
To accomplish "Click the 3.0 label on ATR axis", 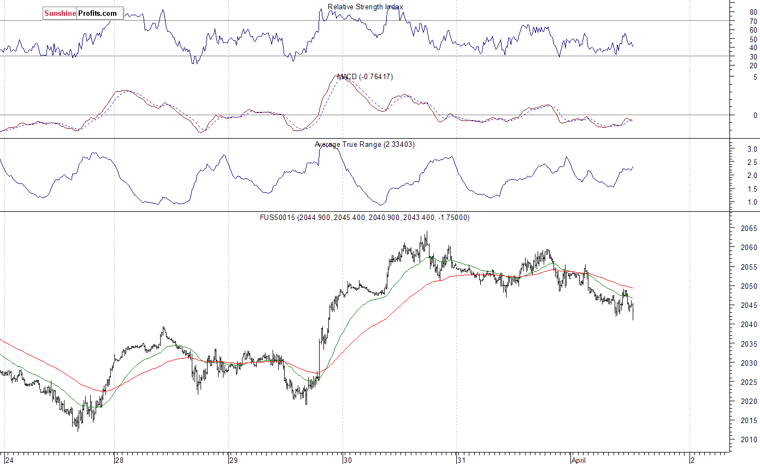I will 752,149.
